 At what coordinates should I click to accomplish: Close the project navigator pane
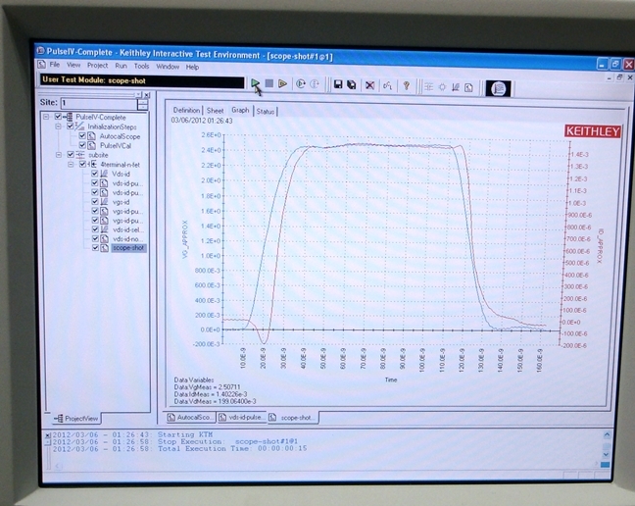tap(147, 95)
